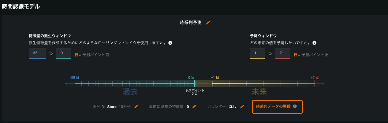
Task: Click the pencil icon beside 時系列予測
Action: [x=208, y=23]
